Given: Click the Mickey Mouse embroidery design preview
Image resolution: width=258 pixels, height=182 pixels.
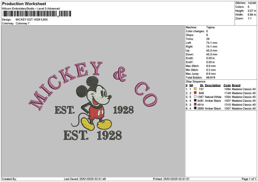Looking at the screenshot, I should coord(93,101).
